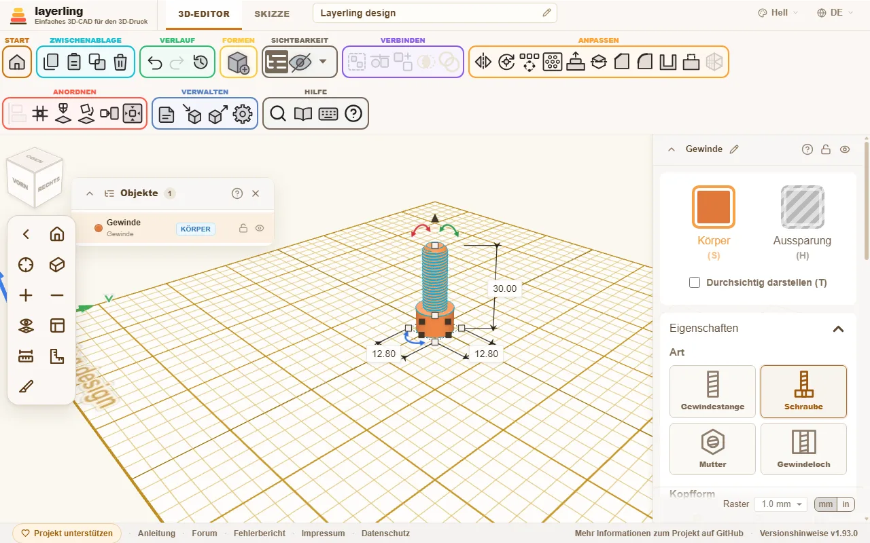870x543 pixels.
Task: Zoom in with the plus icon
Action: (26, 295)
